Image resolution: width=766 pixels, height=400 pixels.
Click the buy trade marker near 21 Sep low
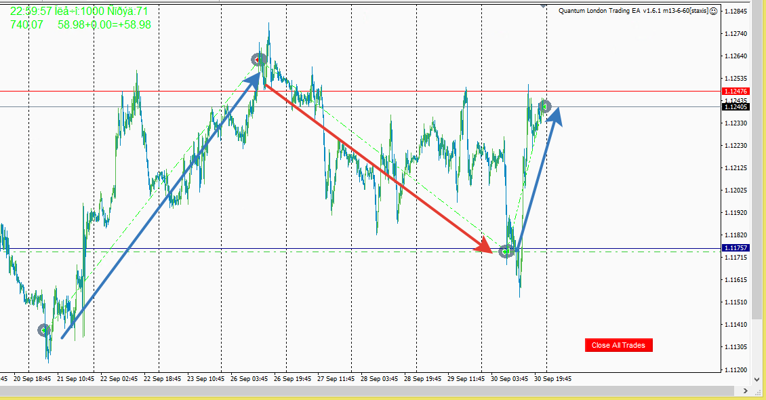click(x=44, y=331)
